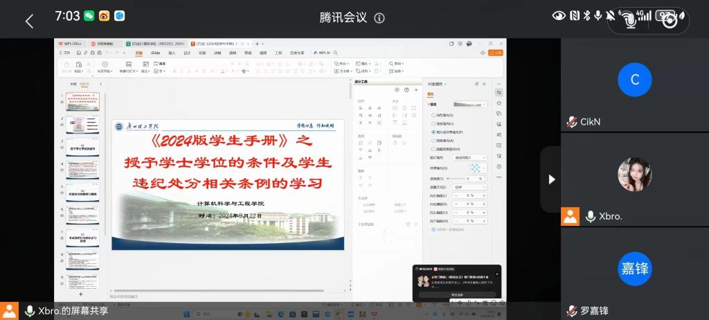Tap the 嘉锋 participant avatar
Image resolution: width=709 pixels, height=320 pixels.
pyautogui.click(x=634, y=269)
